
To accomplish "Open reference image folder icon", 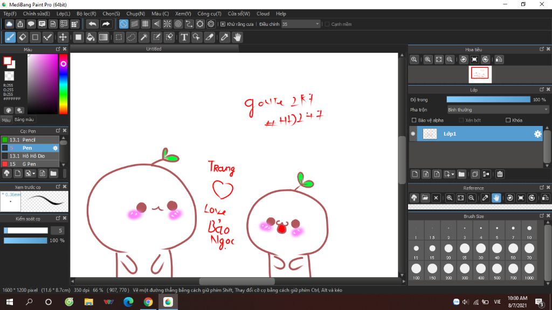I will click(425, 198).
